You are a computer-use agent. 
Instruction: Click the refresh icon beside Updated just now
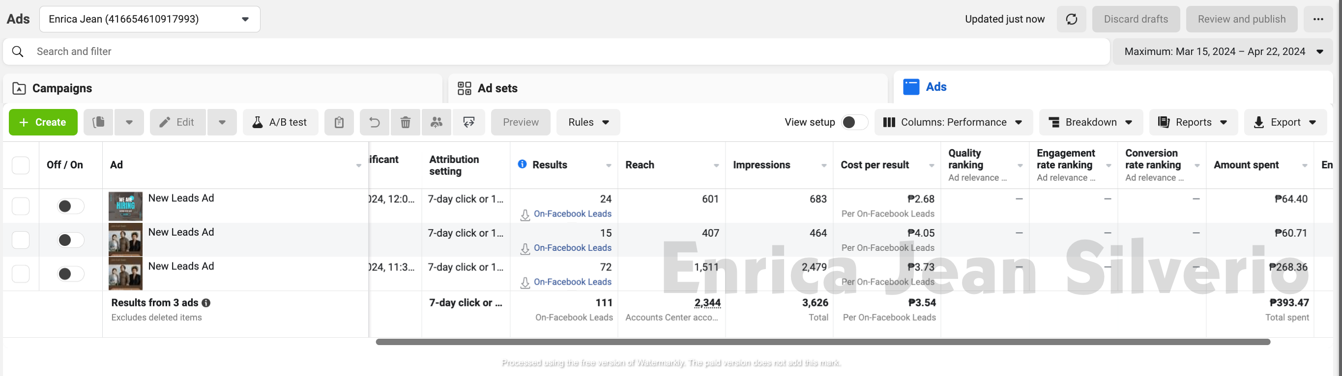tap(1071, 19)
